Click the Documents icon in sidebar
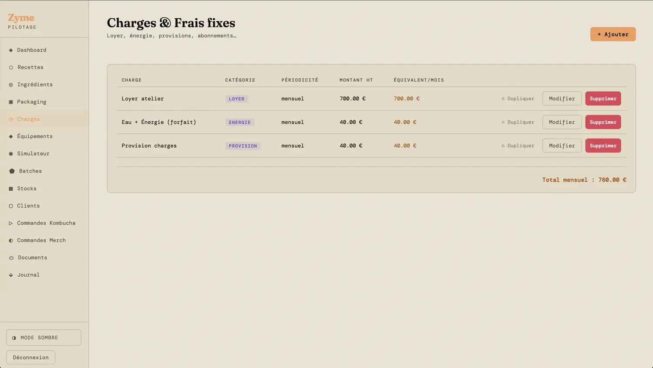The height and width of the screenshot is (368, 653). pos(11,258)
